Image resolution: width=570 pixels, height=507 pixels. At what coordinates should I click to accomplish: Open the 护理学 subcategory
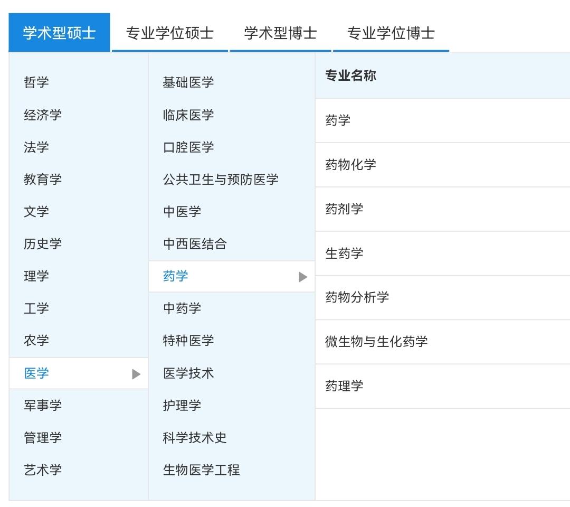(182, 405)
